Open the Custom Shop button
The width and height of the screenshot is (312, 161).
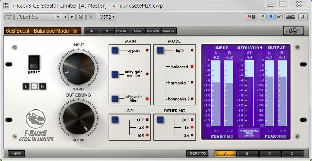click(293, 30)
